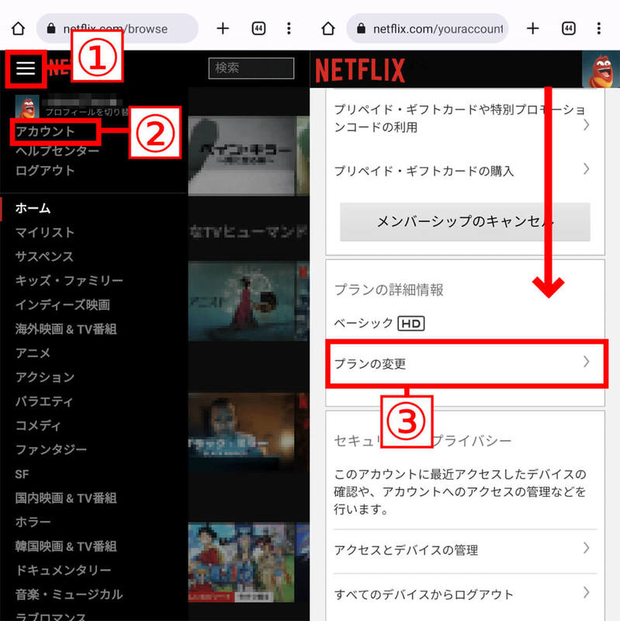
Task: Click the HD badge next to ベーシック
Action: (x=411, y=324)
